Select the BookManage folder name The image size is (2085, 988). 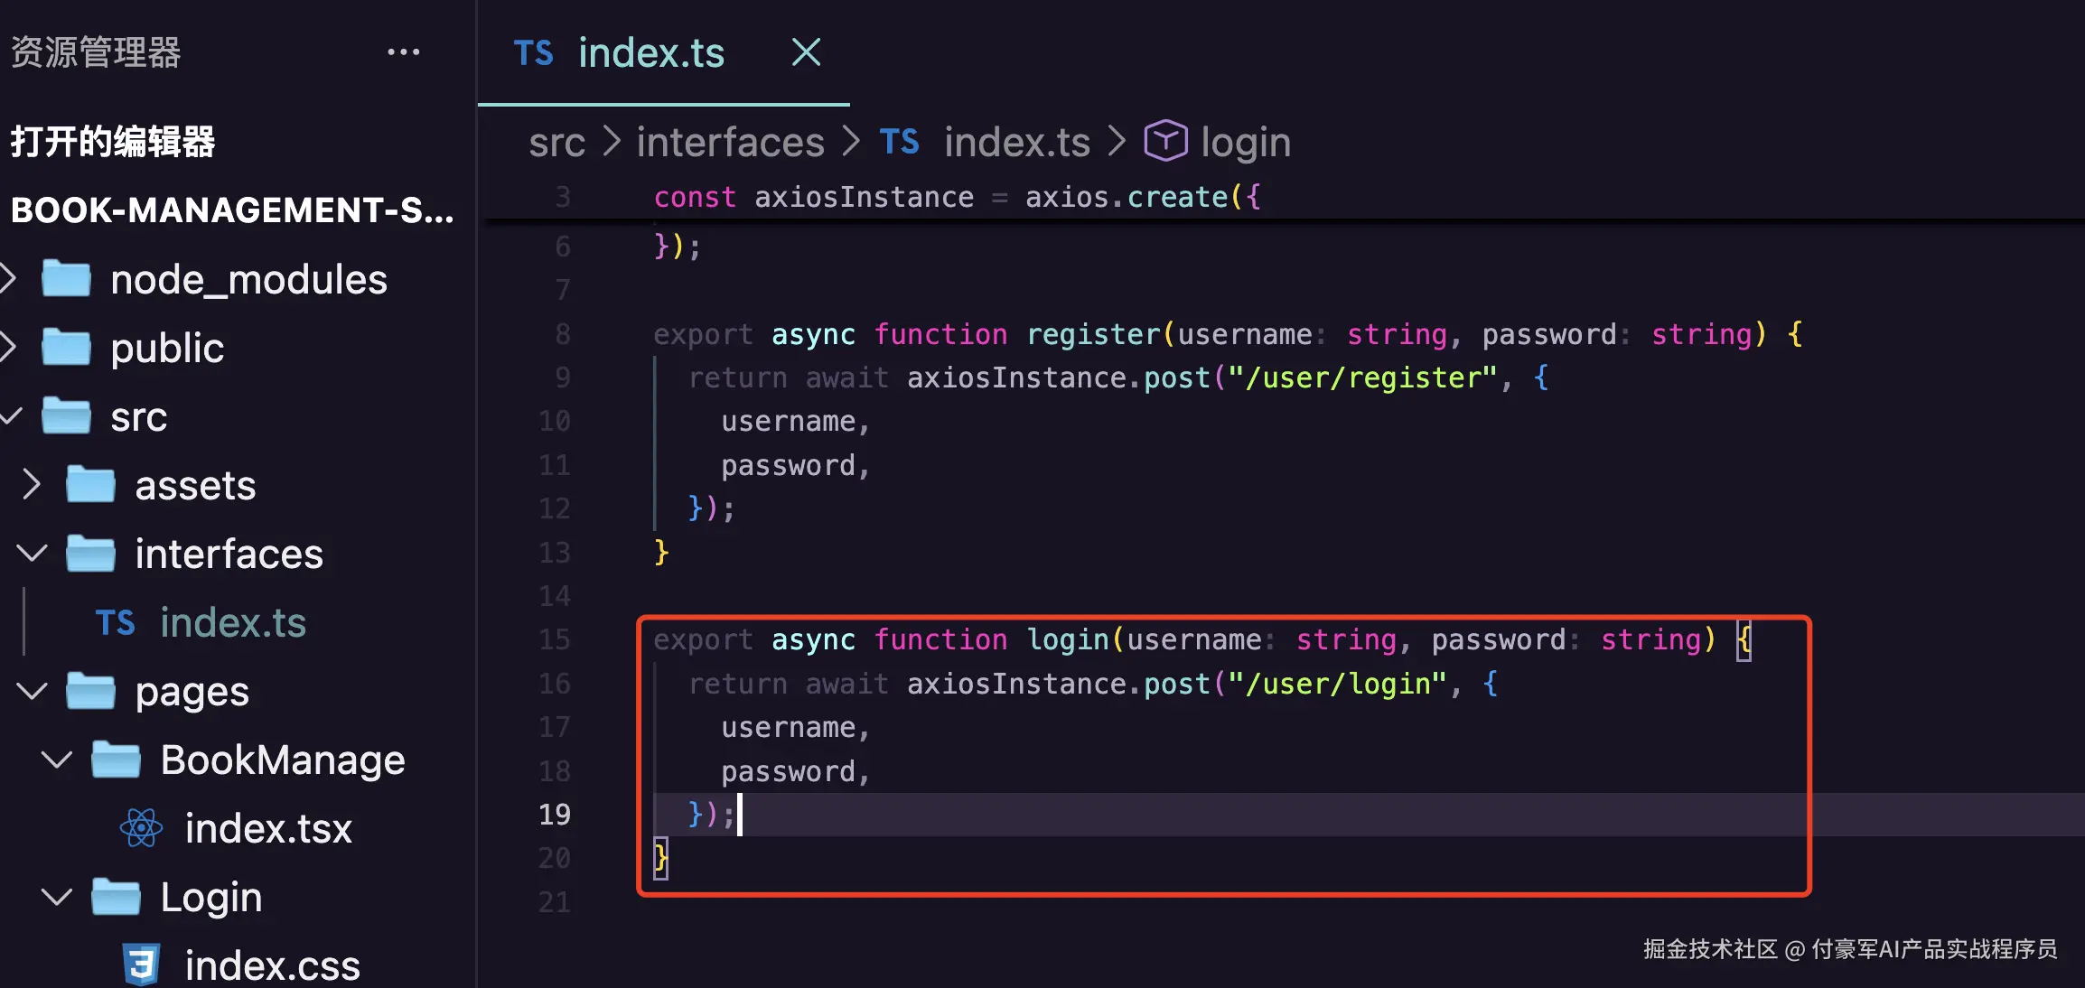click(283, 760)
